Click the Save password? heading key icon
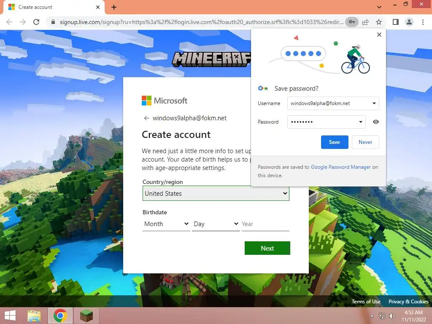Screen dimensions: 432x324 pos(263,89)
